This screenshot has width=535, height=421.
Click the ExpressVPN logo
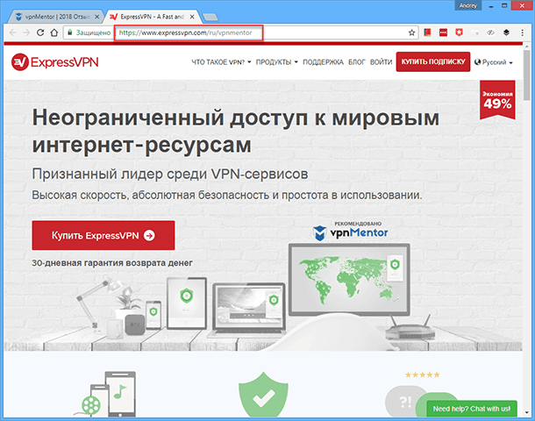pos(55,62)
